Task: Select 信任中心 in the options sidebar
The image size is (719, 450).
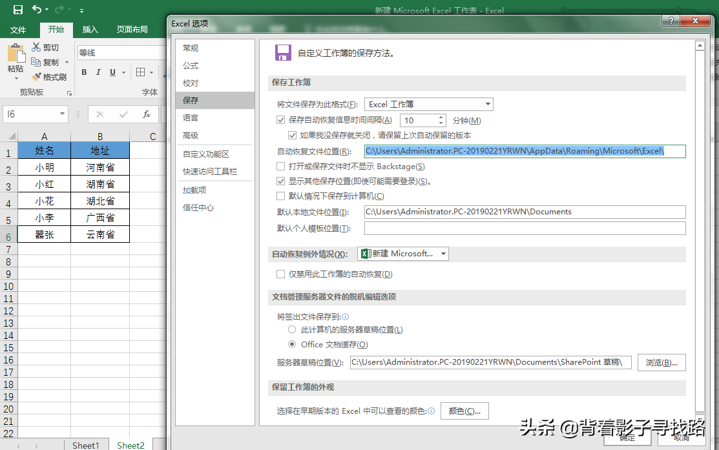Action: point(215,208)
